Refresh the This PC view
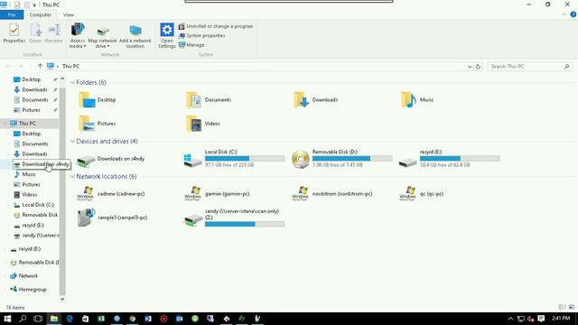 tap(478, 66)
